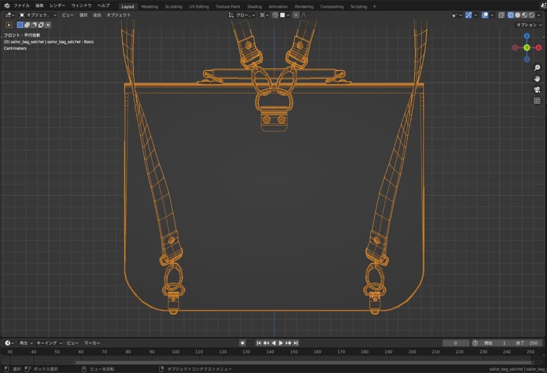Image resolution: width=547 pixels, height=373 pixels.
Task: Select wireframe viewport shading icon
Action: point(510,15)
